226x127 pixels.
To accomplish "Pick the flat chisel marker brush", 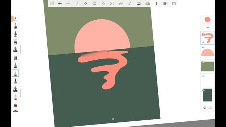I will (x=16, y=42).
